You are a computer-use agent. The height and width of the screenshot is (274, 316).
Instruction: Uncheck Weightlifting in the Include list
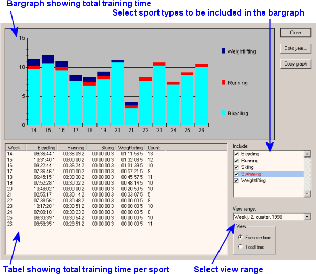(237, 181)
